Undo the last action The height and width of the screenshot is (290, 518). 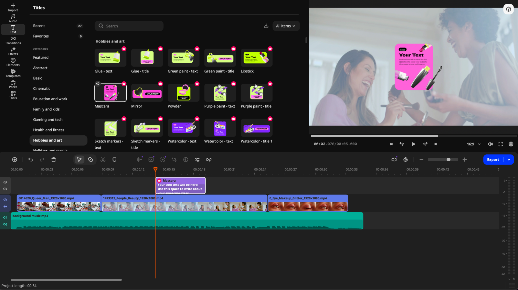30,160
